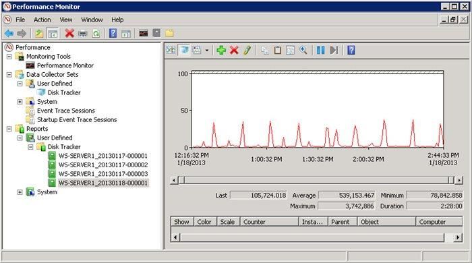The height and width of the screenshot is (263, 472).
Task: Select report WS-SERVER1_20130118-000001
Action: tap(103, 183)
